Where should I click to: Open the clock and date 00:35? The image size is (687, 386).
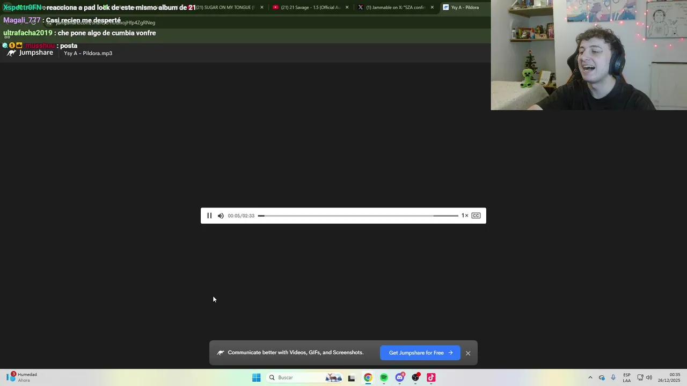(670, 377)
